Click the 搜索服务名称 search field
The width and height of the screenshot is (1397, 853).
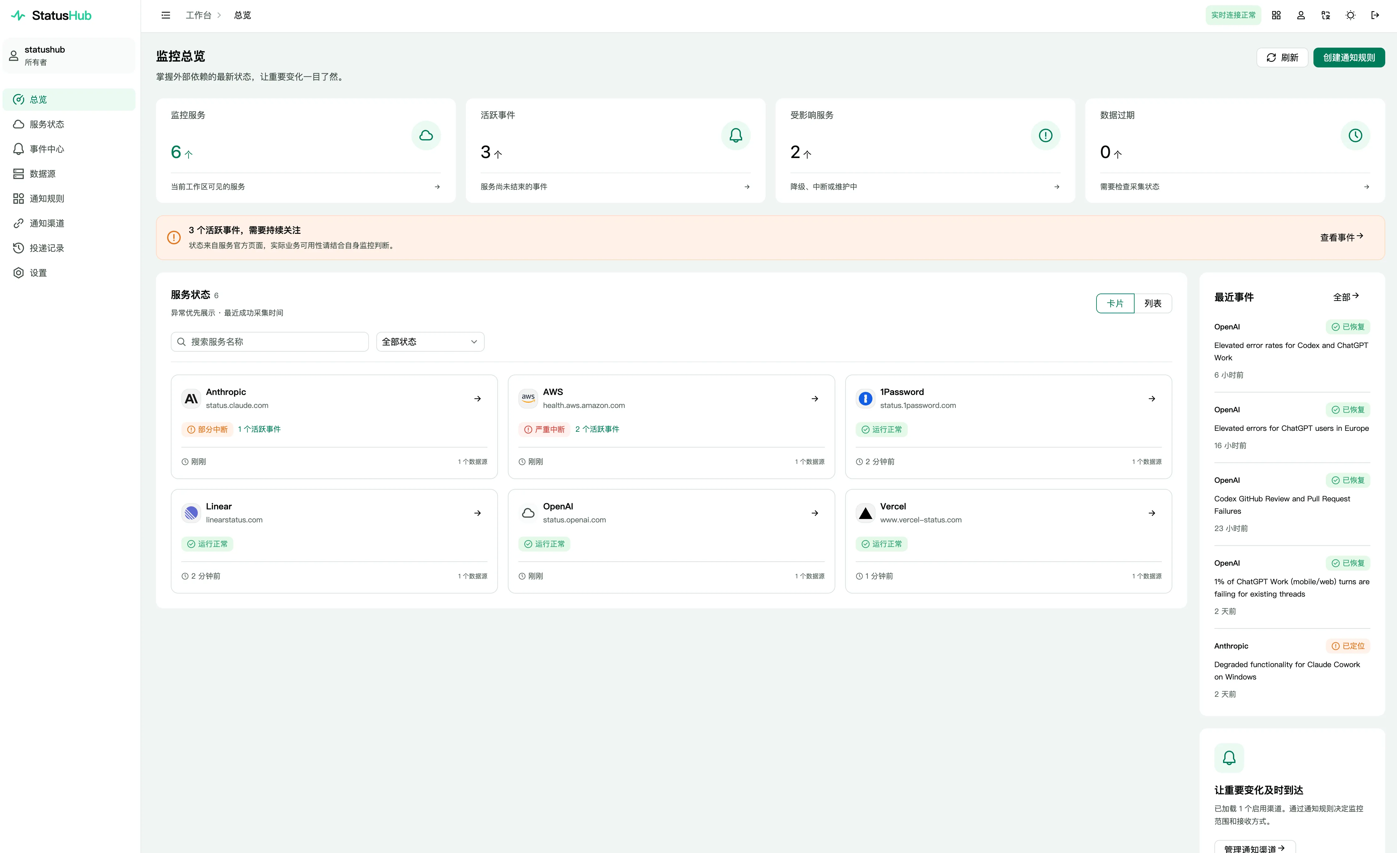270,342
